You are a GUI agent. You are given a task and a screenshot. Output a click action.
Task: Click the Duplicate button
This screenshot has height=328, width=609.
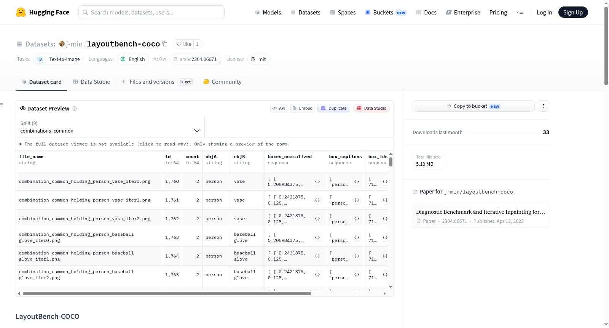(x=334, y=108)
